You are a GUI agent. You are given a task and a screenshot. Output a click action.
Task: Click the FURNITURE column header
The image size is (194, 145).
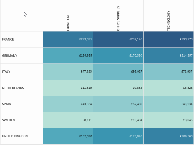(x=68, y=22)
